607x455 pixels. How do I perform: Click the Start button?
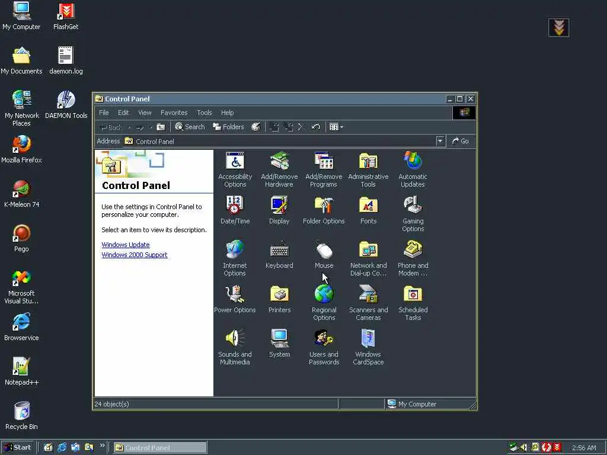coord(17,448)
